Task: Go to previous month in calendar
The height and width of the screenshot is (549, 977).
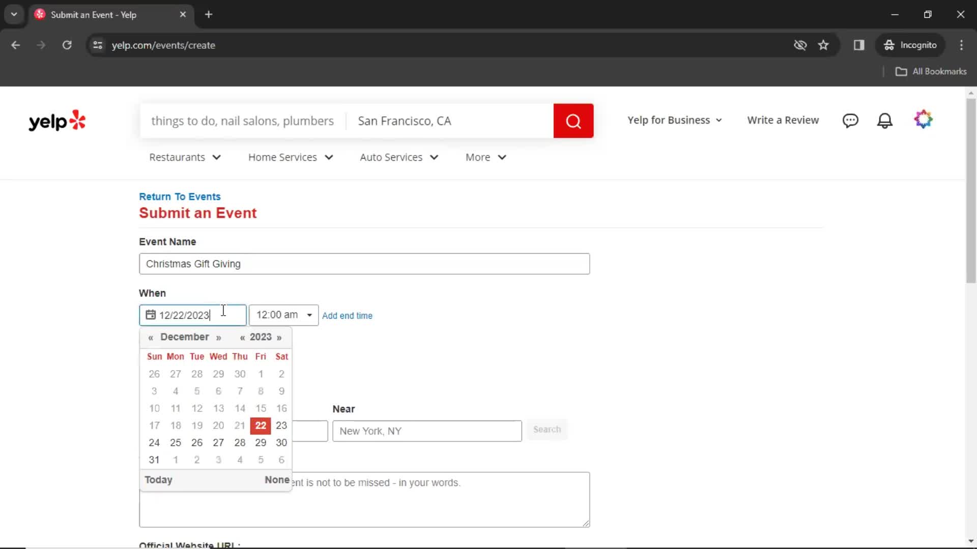Action: tap(151, 338)
